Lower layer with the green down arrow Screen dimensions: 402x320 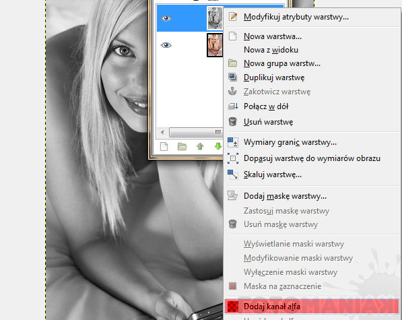click(218, 147)
